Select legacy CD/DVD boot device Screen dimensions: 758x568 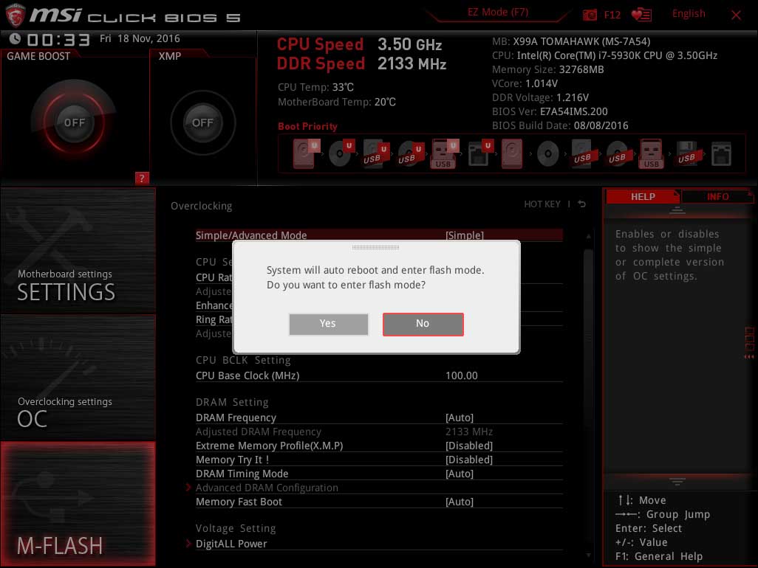[547, 154]
